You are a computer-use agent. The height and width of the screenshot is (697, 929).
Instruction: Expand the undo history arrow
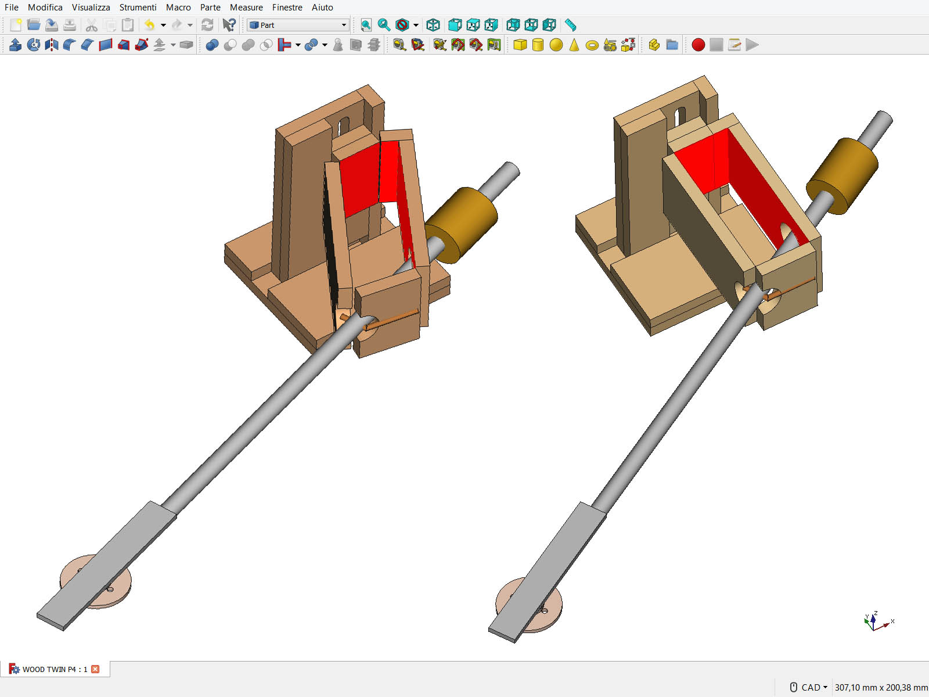(x=163, y=25)
